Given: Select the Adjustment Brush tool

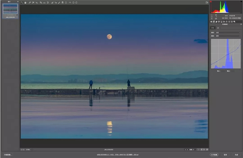Looking at the screenshot, I should point(59,3).
